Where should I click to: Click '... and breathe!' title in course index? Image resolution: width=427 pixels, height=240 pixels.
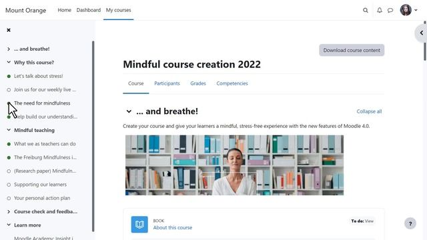[32, 49]
